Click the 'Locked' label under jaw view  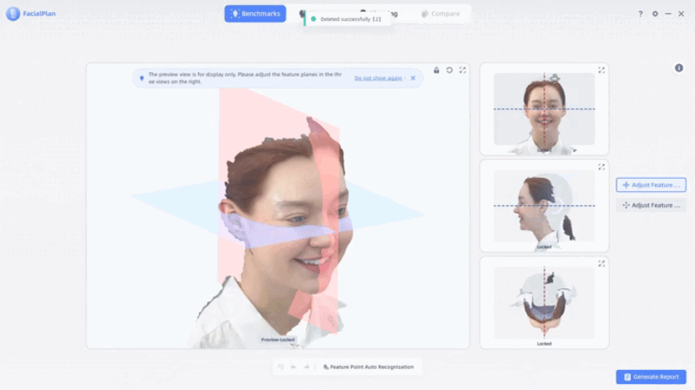tap(545, 343)
